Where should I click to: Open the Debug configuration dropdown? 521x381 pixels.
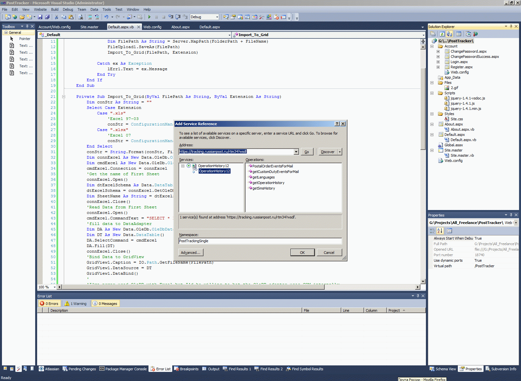217,17
